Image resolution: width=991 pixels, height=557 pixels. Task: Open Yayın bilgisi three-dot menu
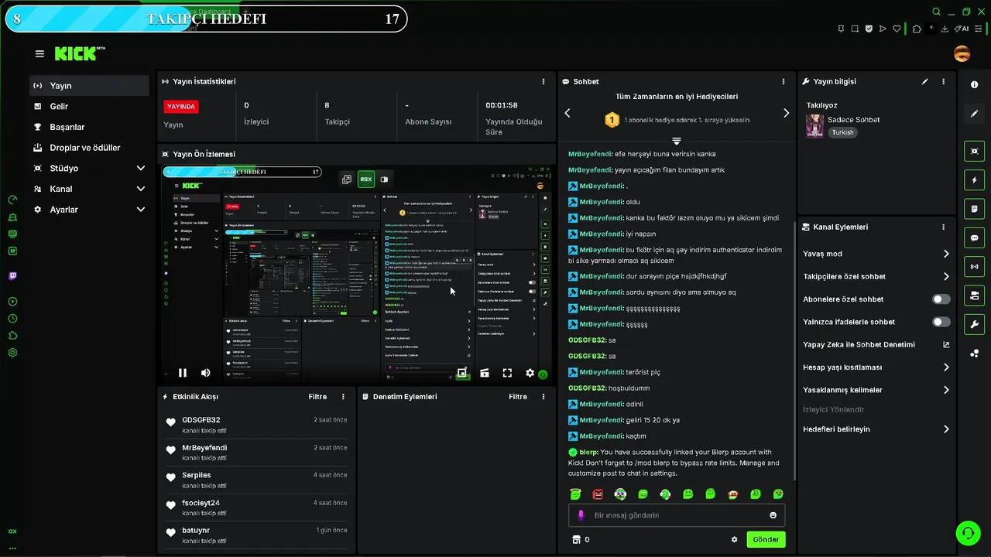coord(943,81)
